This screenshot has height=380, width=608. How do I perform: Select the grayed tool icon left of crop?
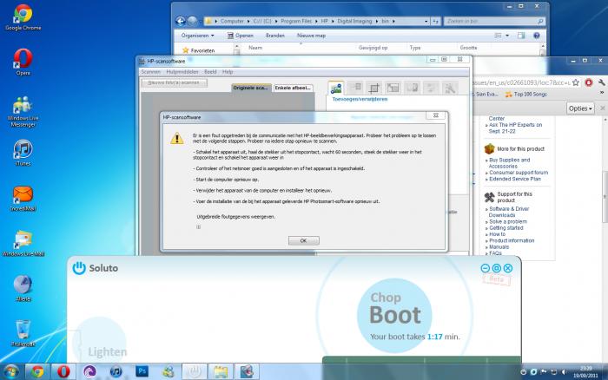354,88
